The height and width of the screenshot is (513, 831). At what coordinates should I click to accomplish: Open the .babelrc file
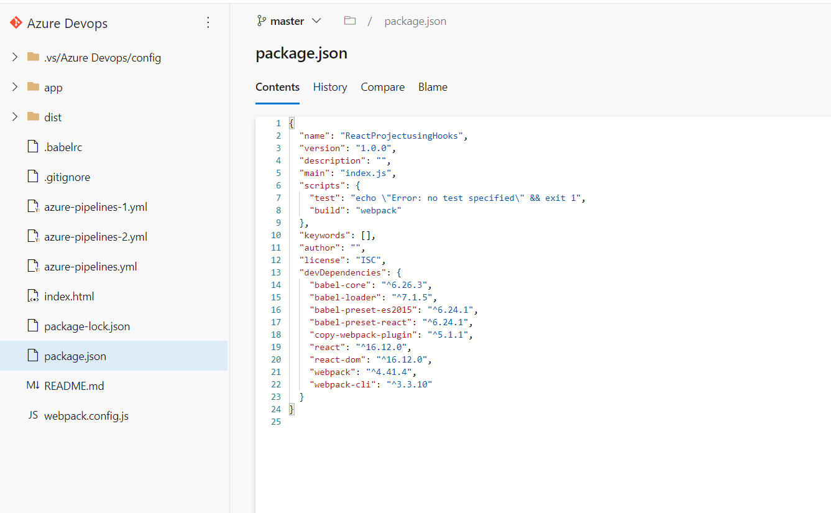[62, 147]
